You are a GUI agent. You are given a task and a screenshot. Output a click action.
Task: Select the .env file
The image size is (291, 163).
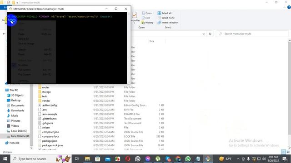(x=45, y=110)
